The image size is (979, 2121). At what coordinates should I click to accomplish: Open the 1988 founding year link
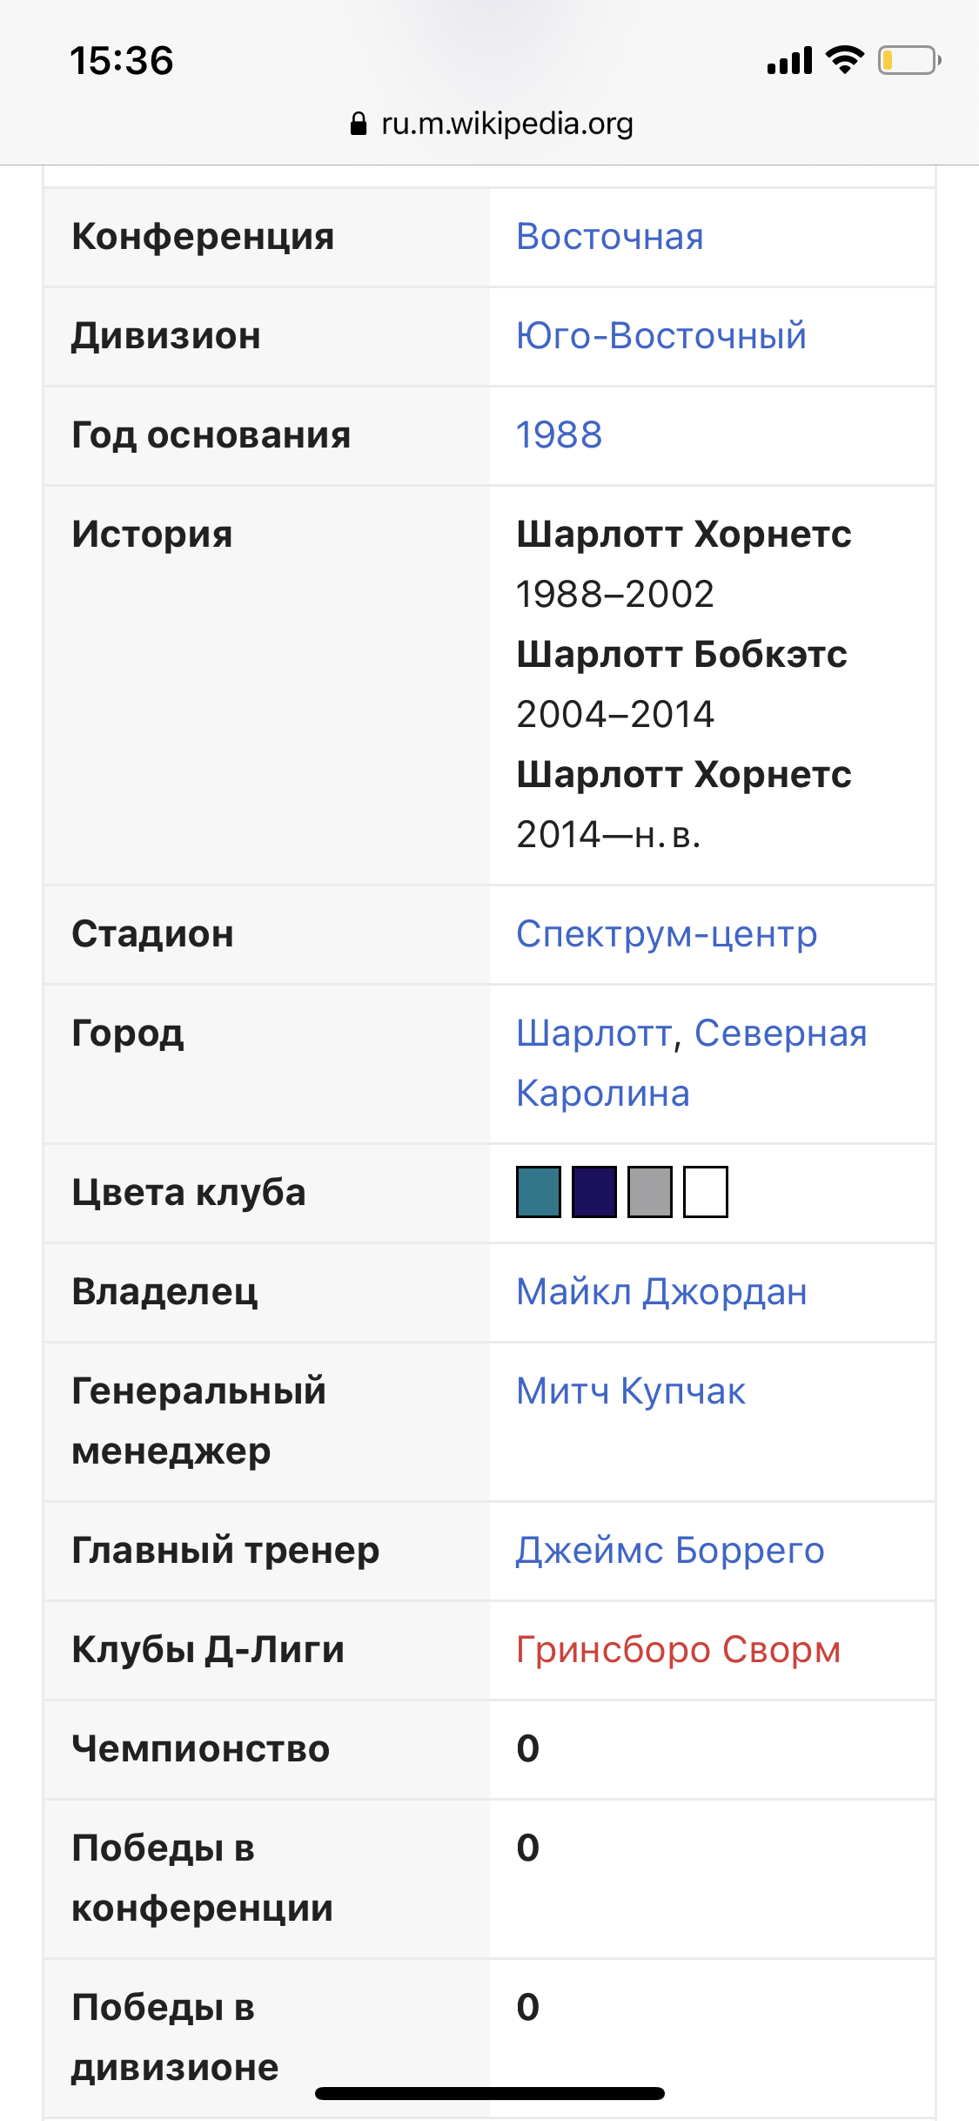(x=559, y=435)
